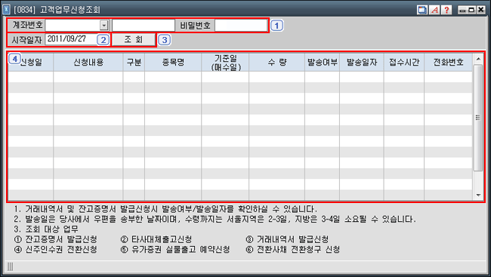Click the table scrollbar down arrow

click(x=478, y=195)
